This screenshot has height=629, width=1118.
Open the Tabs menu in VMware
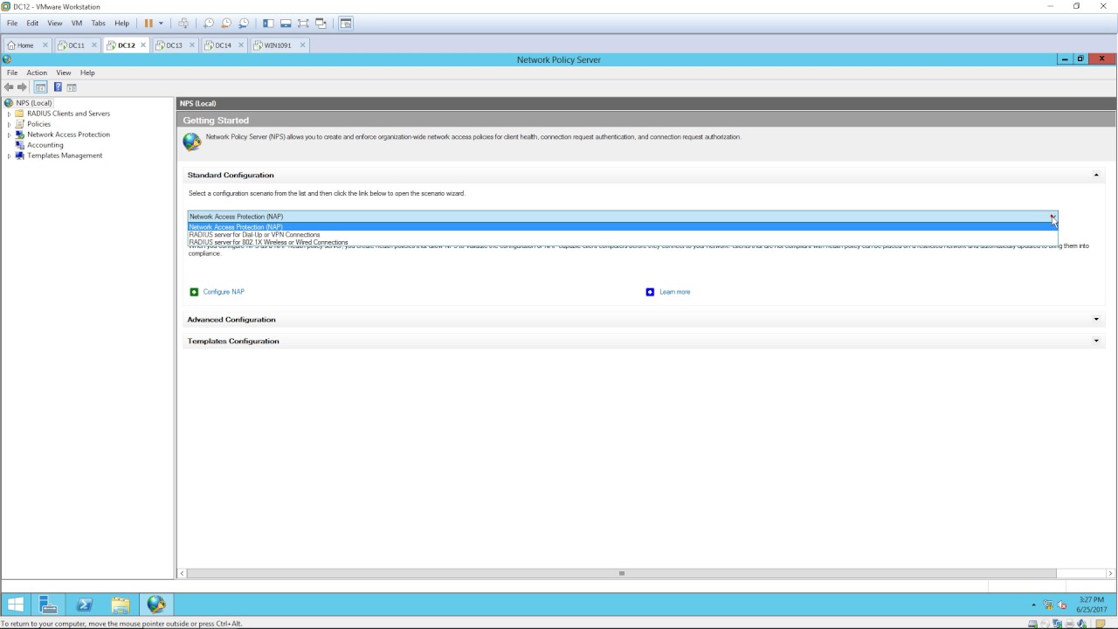click(x=99, y=24)
